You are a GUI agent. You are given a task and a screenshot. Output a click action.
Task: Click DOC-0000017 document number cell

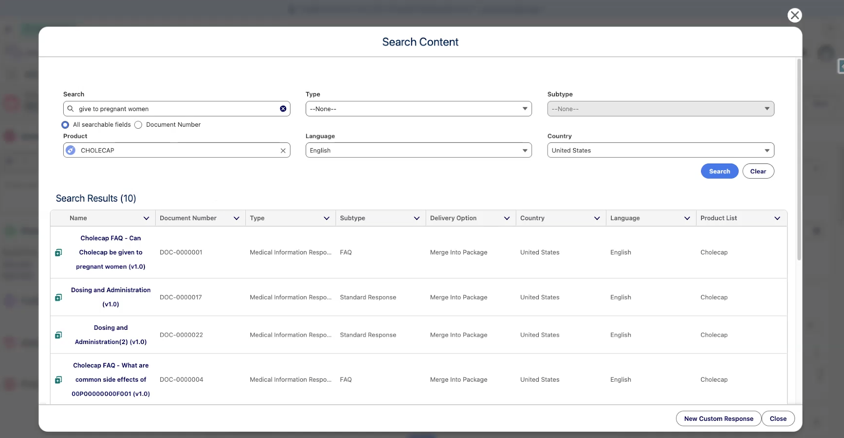coord(181,298)
